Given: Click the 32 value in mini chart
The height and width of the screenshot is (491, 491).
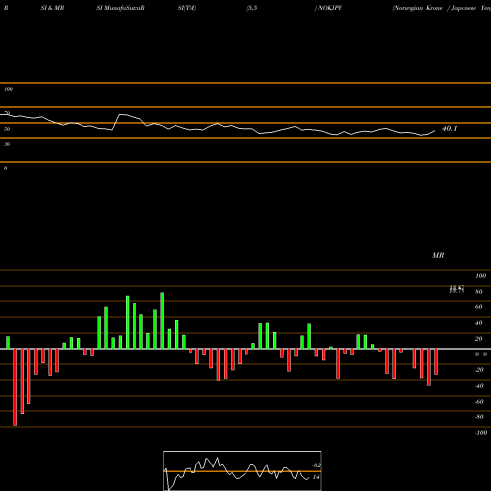Looking at the screenshot, I should tap(316, 465).
